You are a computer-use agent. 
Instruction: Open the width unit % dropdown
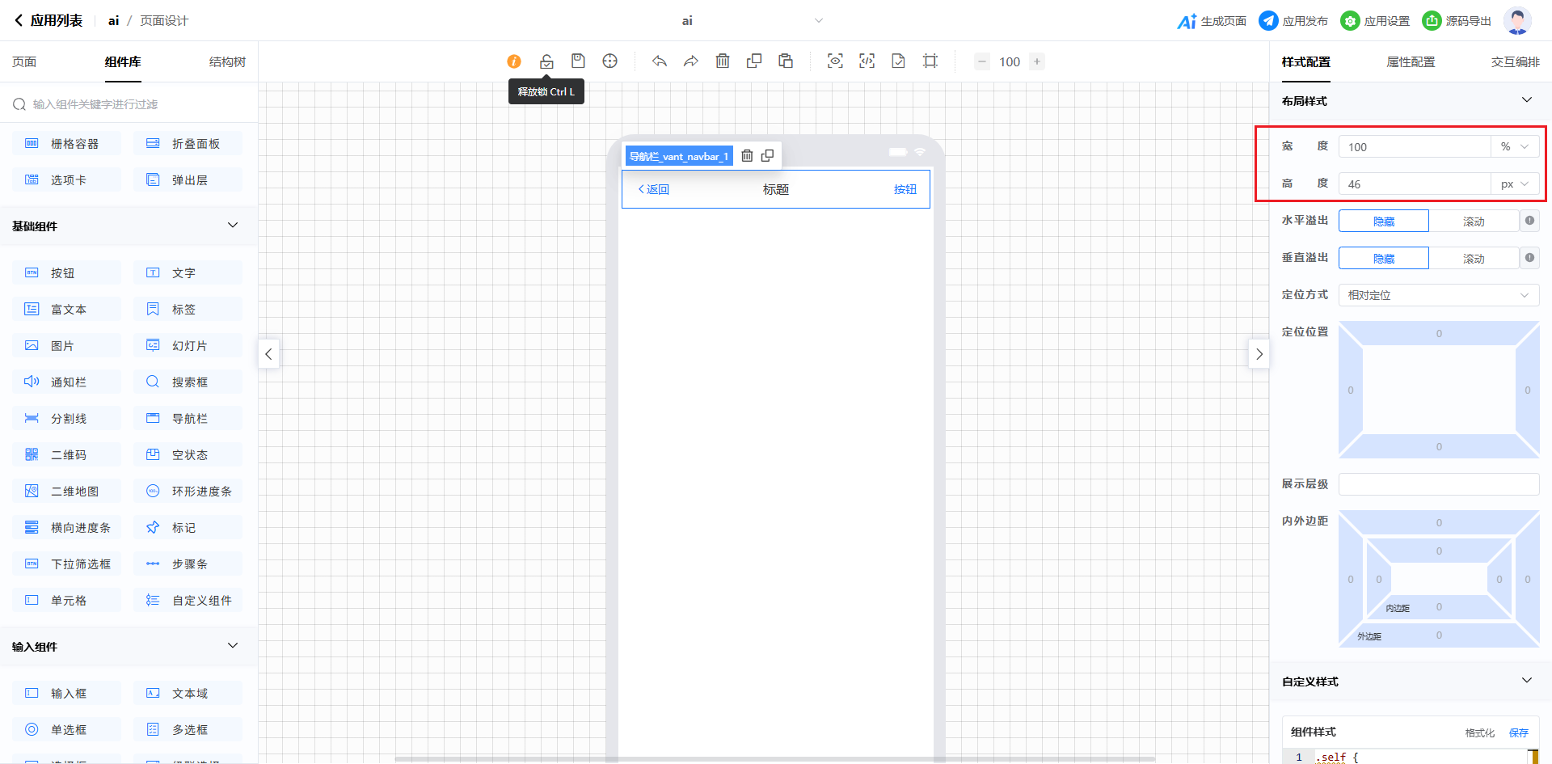pyautogui.click(x=1514, y=147)
